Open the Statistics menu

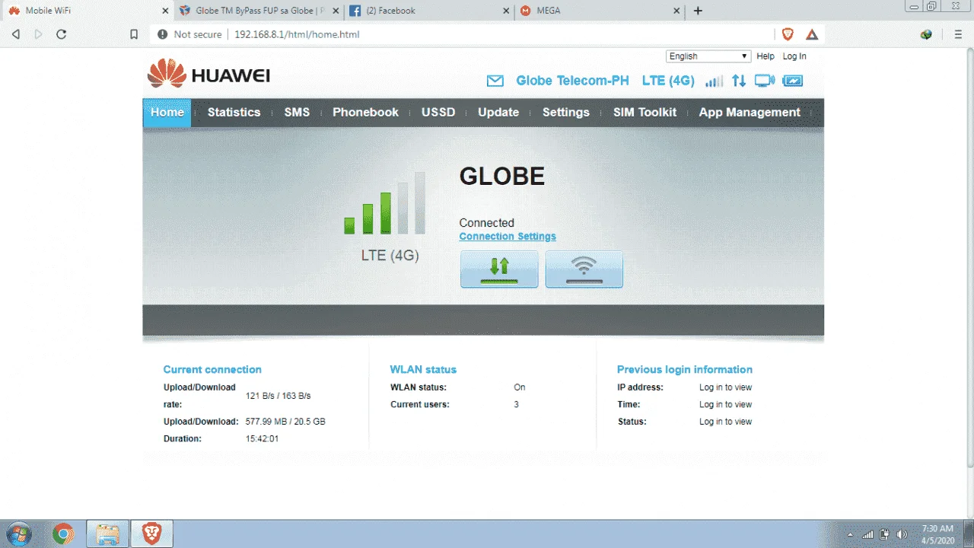[x=234, y=113]
